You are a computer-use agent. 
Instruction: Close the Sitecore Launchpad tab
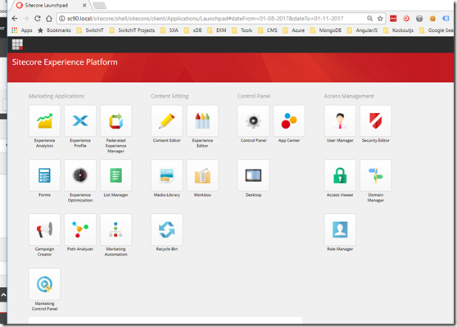(84, 5)
